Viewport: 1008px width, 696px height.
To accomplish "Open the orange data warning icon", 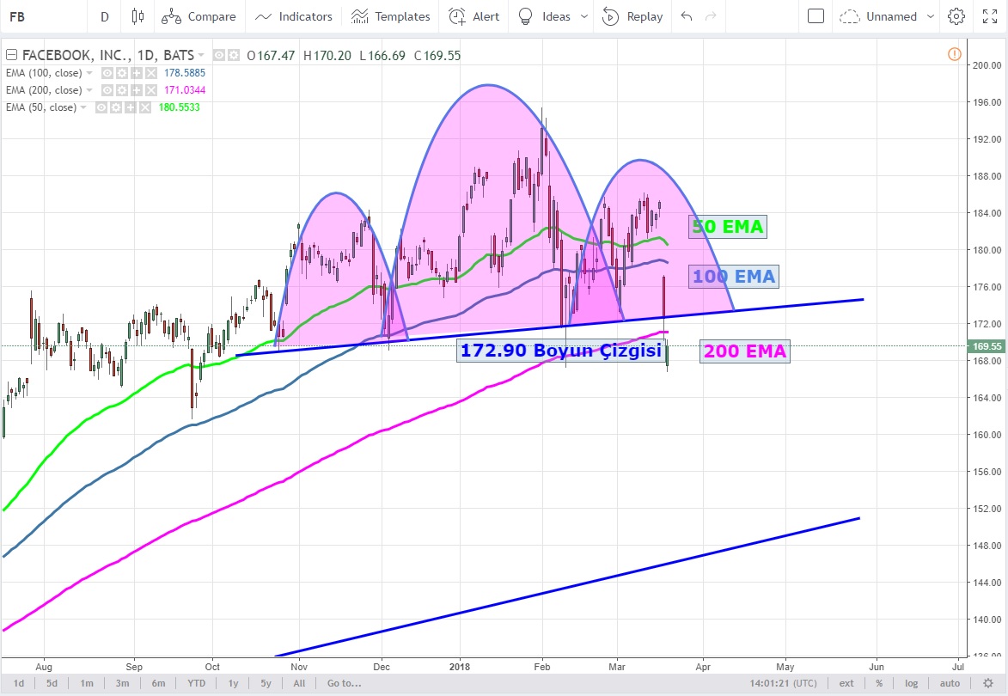I will tap(955, 55).
